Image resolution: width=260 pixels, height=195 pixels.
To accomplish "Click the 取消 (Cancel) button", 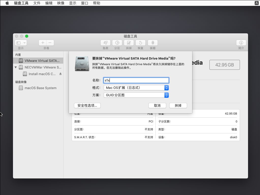I will pos(157,105).
